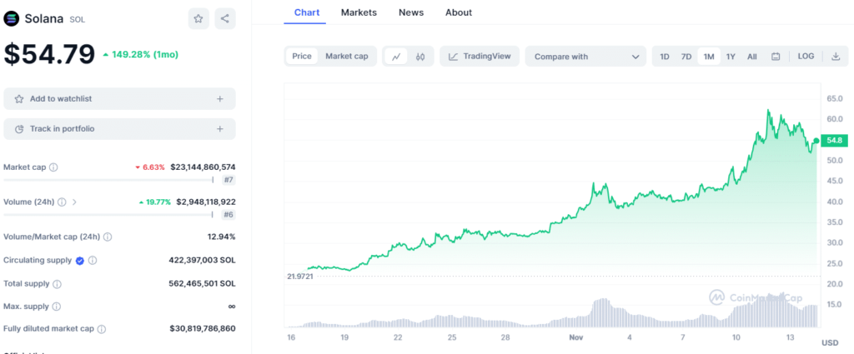Expand Volume (24h) chevron arrow

pos(74,202)
